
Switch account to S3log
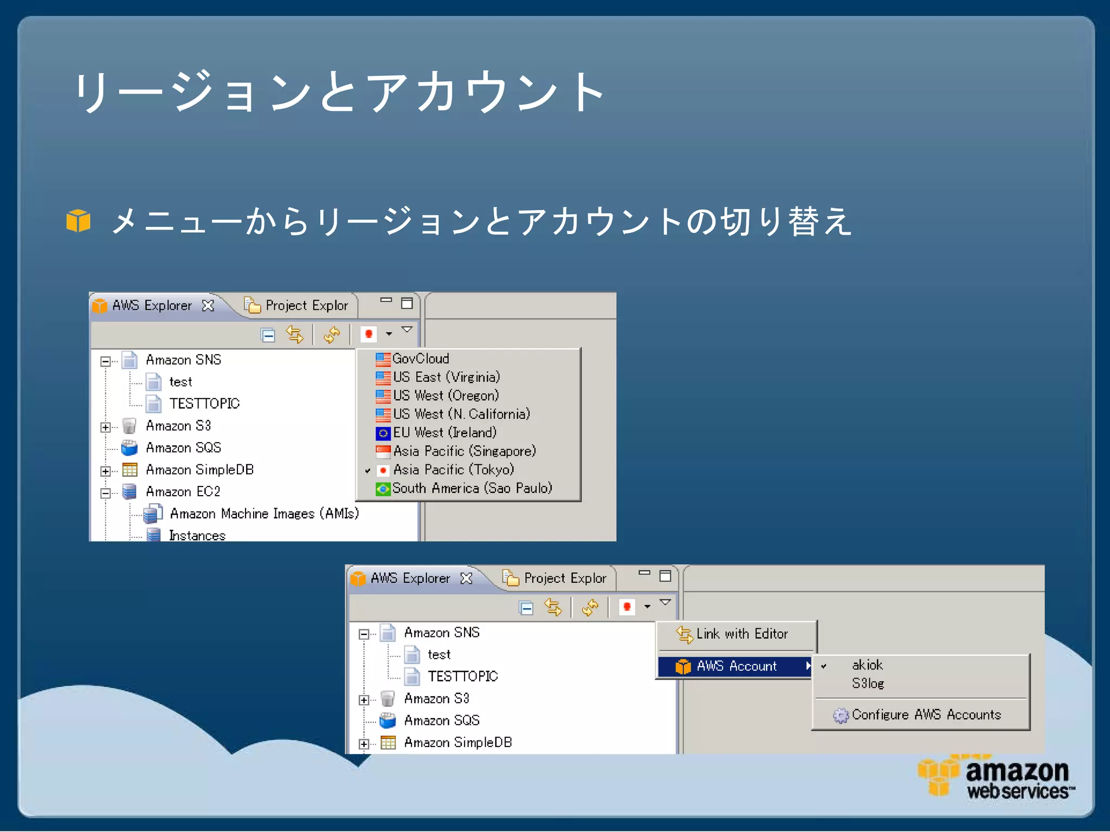pyautogui.click(x=868, y=684)
